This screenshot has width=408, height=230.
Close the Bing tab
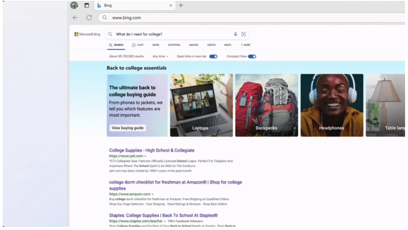pyautogui.click(x=171, y=5)
